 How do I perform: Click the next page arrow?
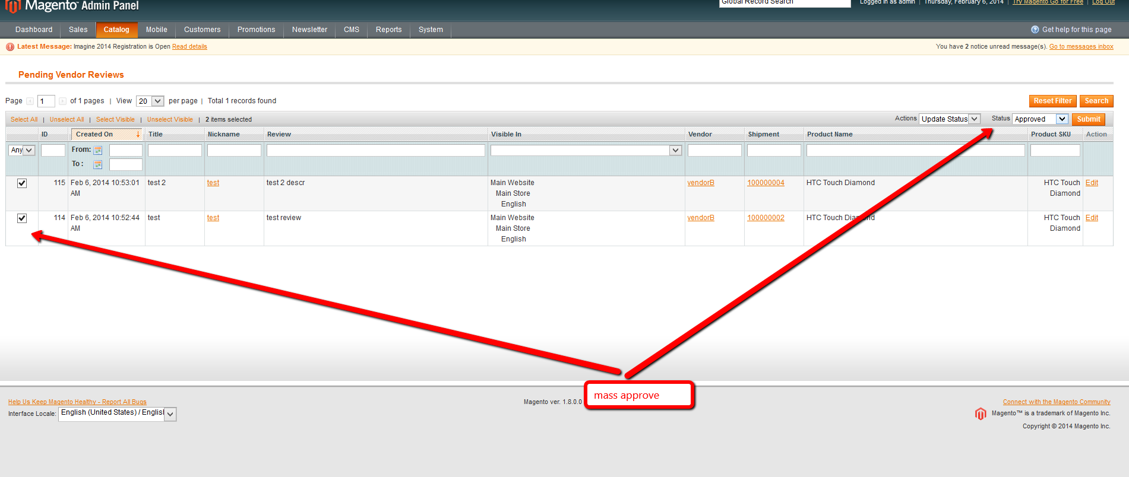[x=62, y=101]
